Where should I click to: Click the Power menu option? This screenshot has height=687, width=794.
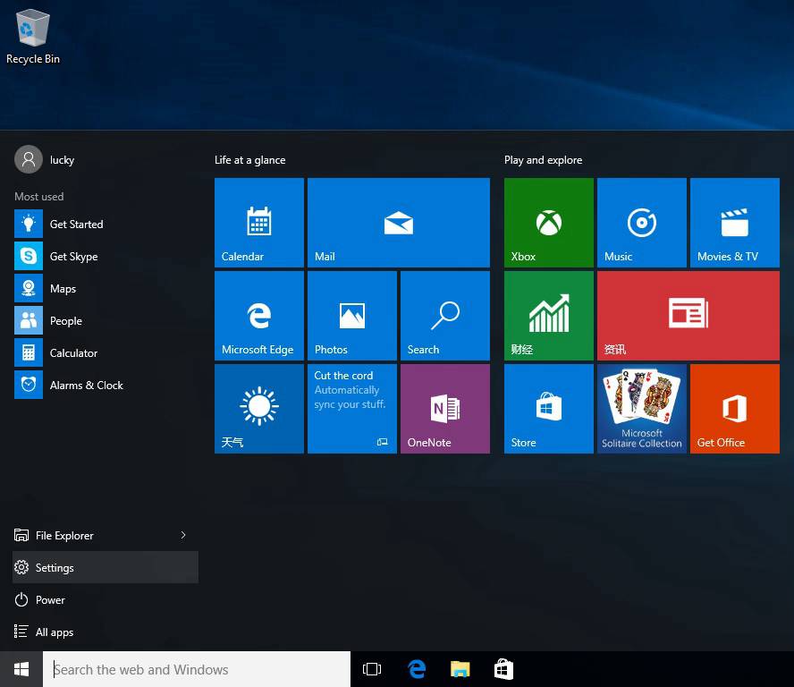[x=49, y=600]
